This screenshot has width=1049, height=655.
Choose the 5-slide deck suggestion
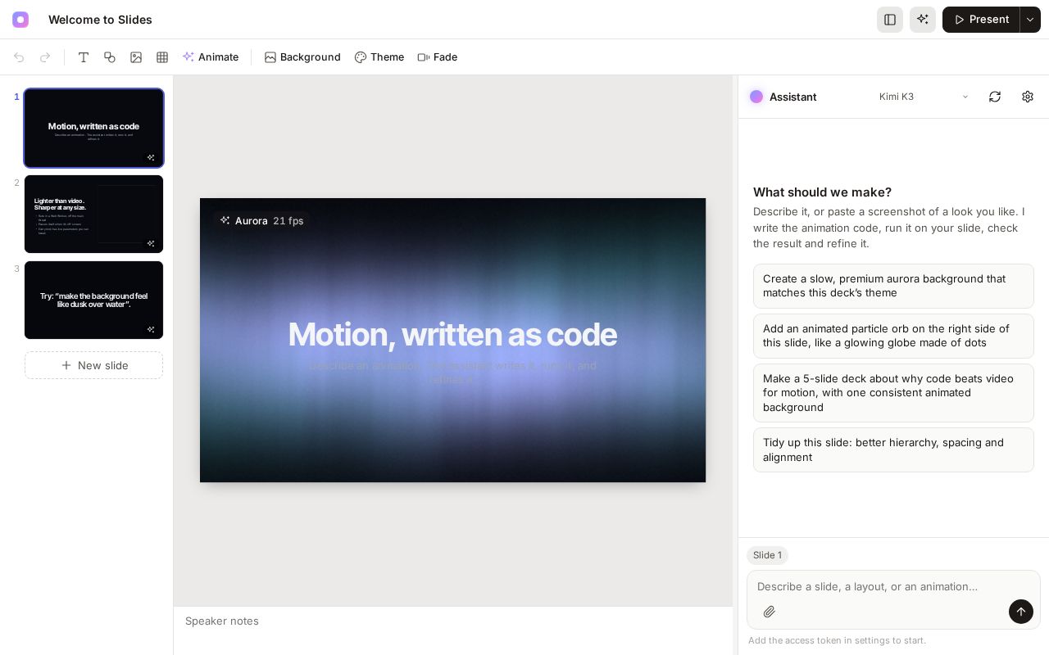tap(893, 393)
